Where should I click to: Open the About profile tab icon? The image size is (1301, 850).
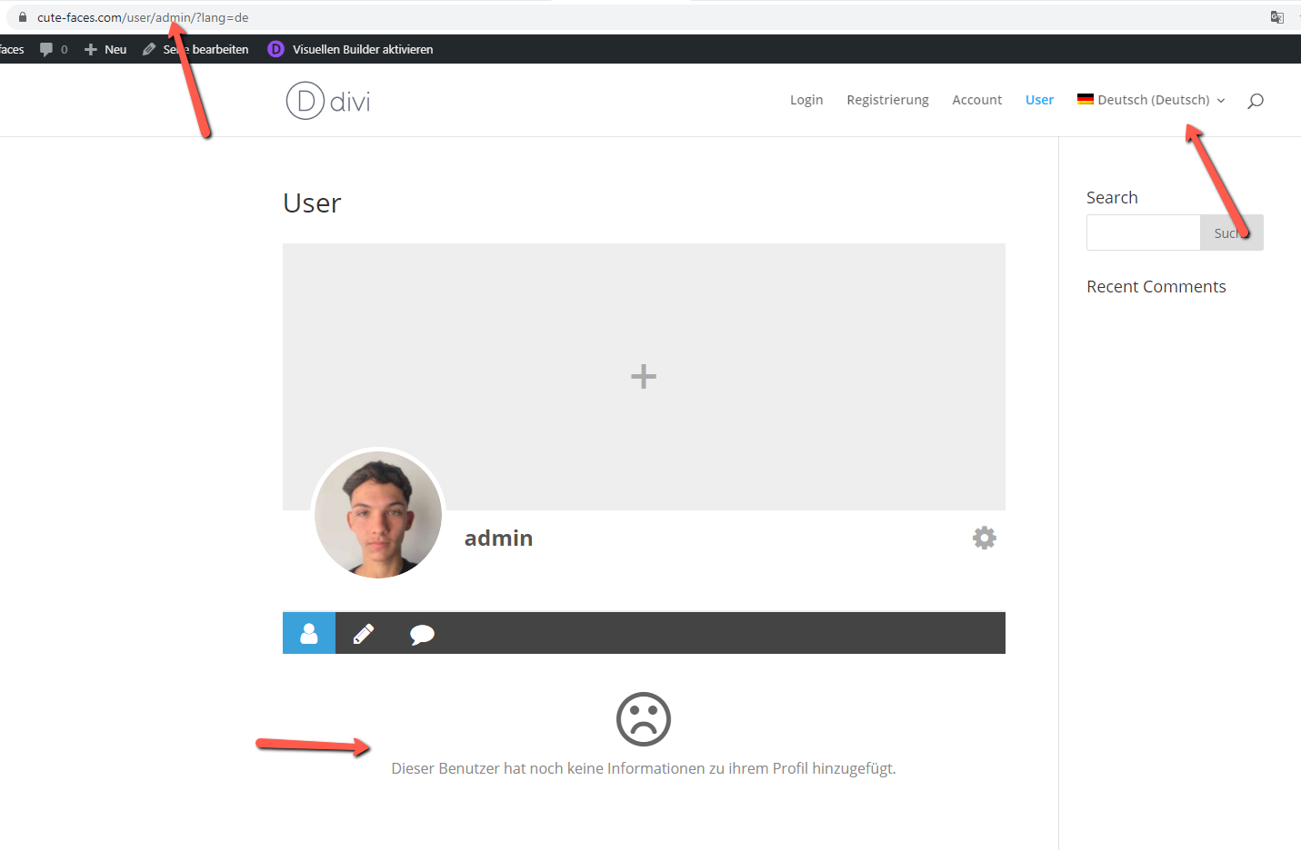(309, 633)
